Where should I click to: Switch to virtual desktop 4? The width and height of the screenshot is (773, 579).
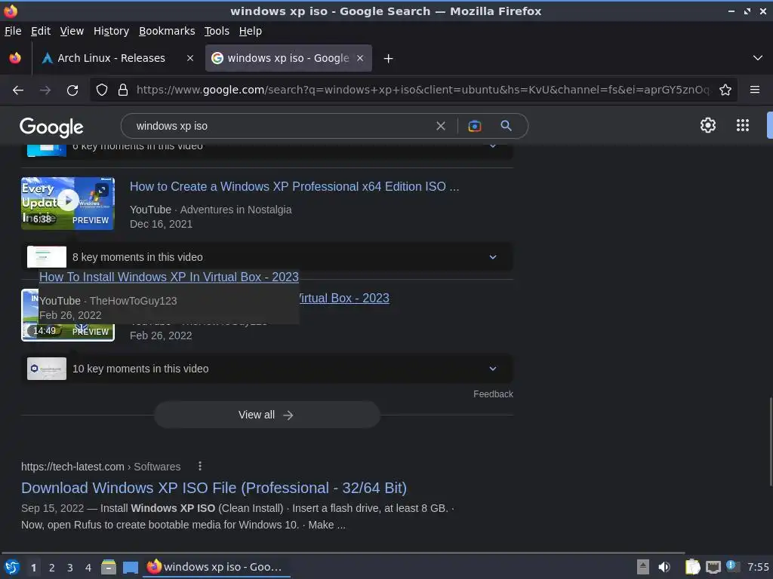pos(88,568)
